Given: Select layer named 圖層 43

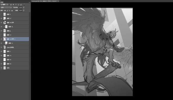Looking at the screenshot, I should [9, 64].
